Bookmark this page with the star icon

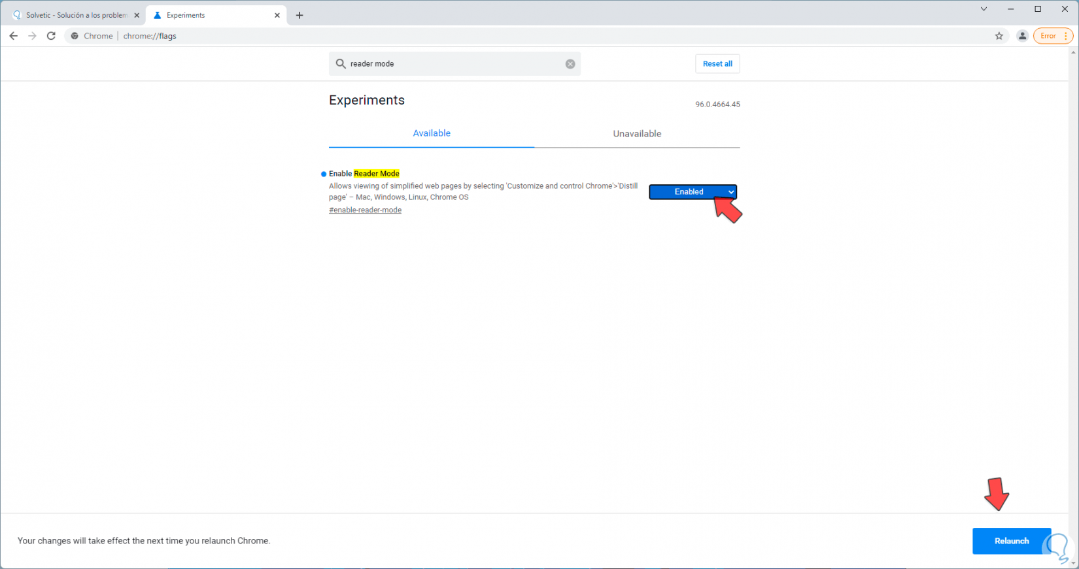tap(999, 36)
